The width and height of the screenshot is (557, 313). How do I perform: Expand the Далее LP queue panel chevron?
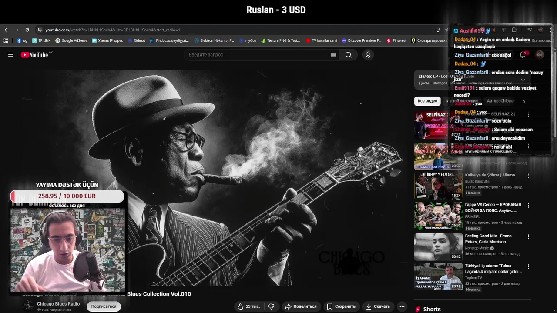coord(523,80)
